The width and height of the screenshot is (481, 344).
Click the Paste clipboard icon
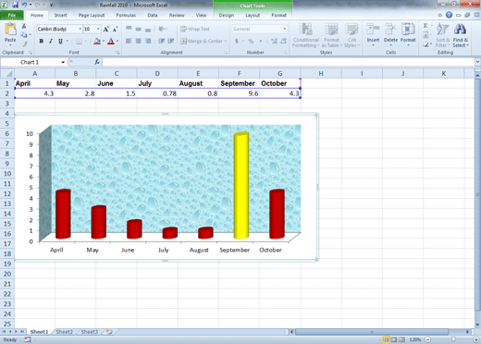pos(10,30)
